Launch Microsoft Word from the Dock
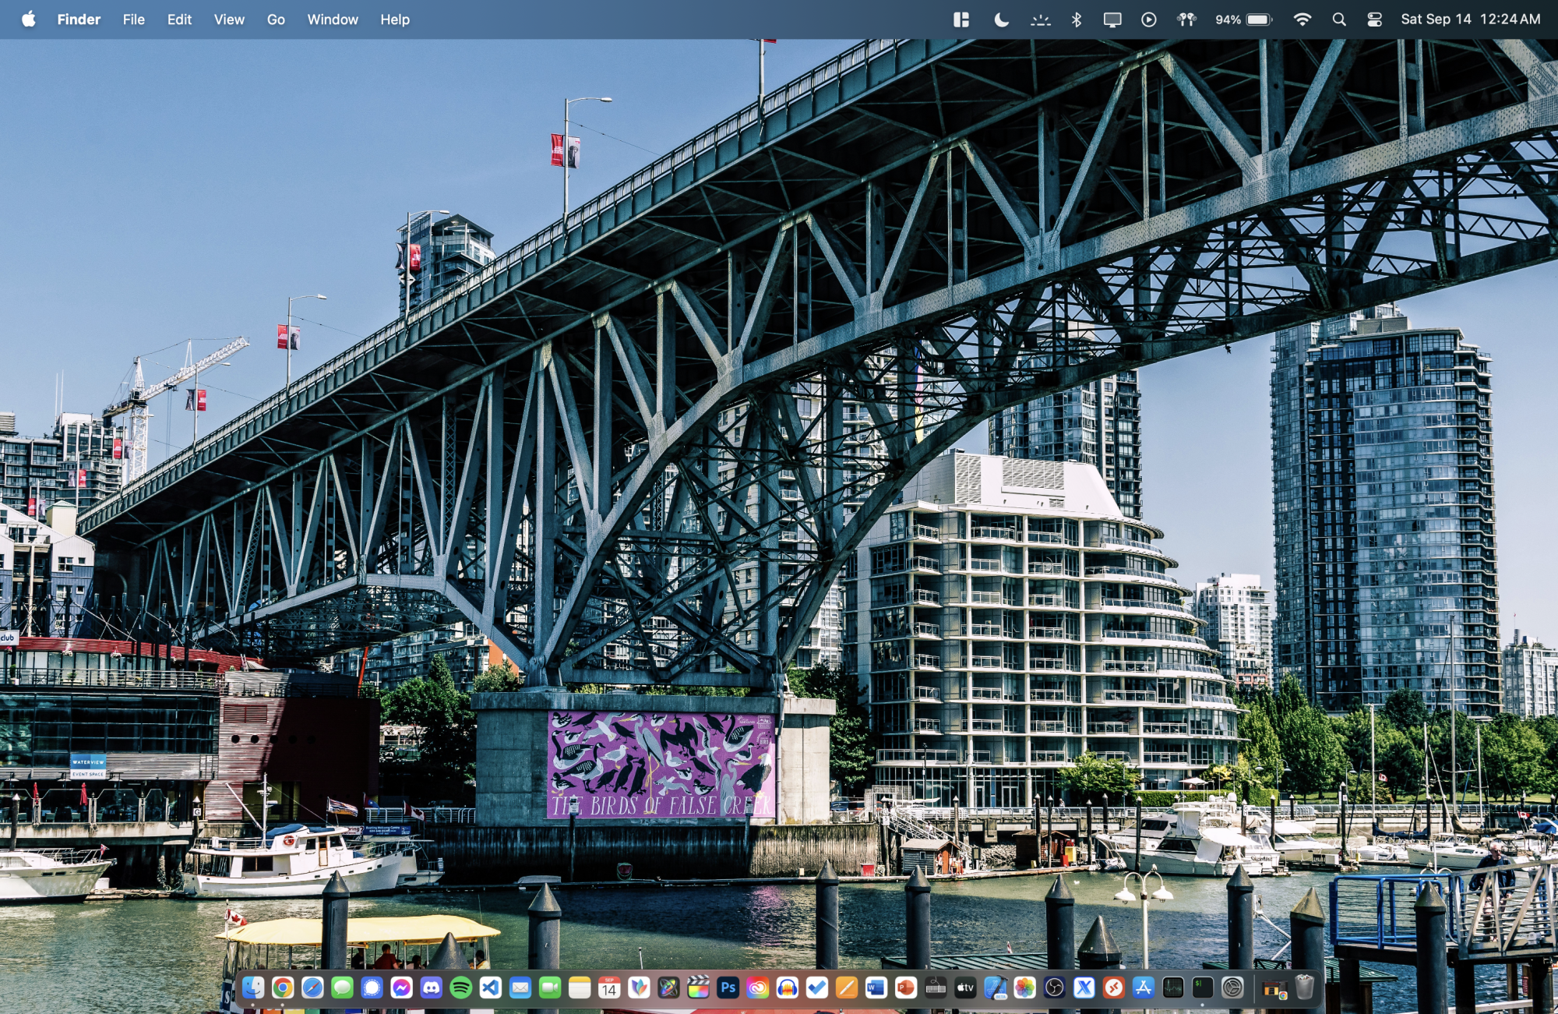The height and width of the screenshot is (1014, 1558). (x=876, y=988)
